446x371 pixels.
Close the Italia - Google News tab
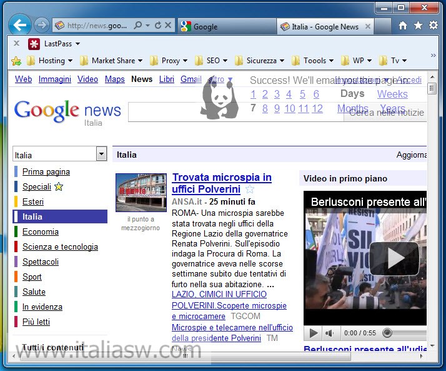point(368,26)
